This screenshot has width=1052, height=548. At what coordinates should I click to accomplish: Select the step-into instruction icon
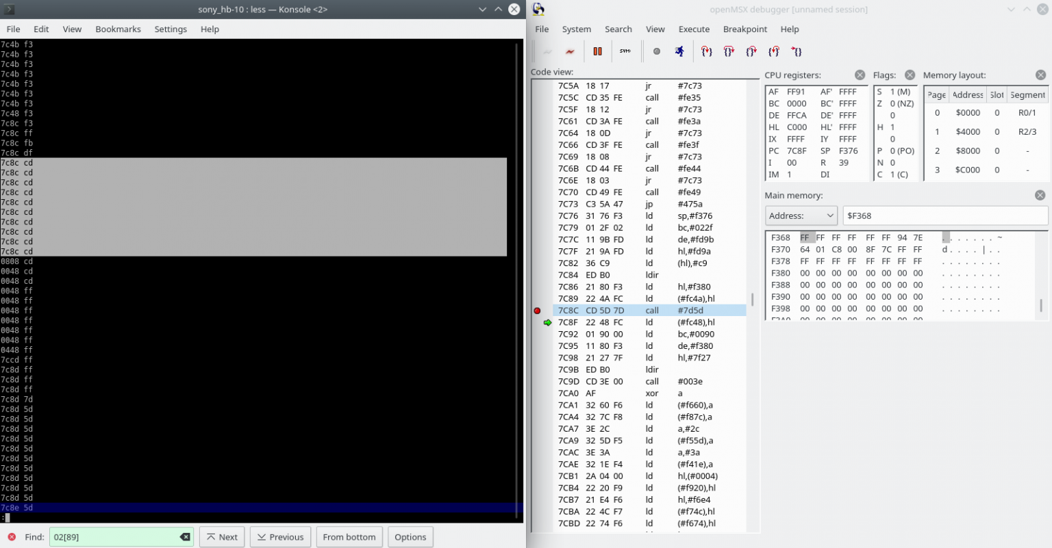(x=706, y=51)
